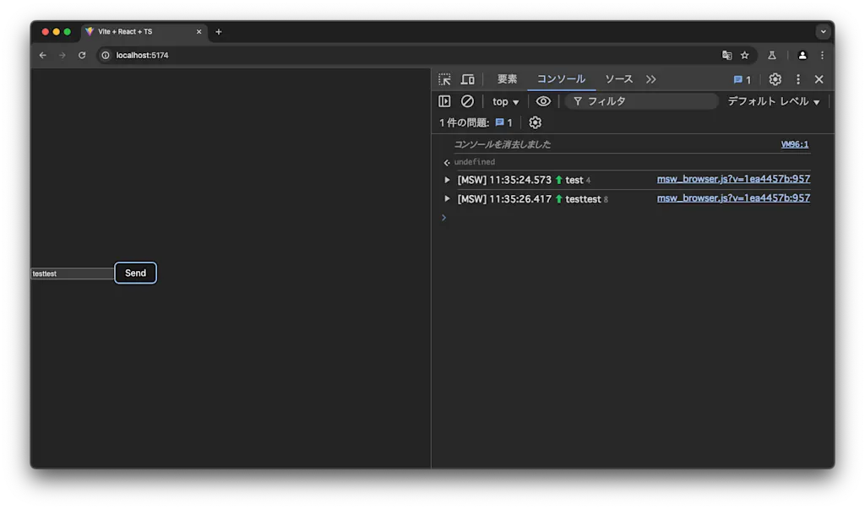
Task: Close the Vite + React + TS tab
Action: [x=199, y=32]
